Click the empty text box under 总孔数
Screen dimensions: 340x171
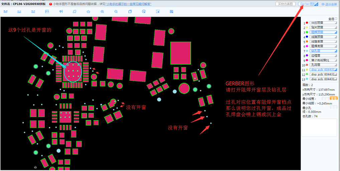point(319,128)
